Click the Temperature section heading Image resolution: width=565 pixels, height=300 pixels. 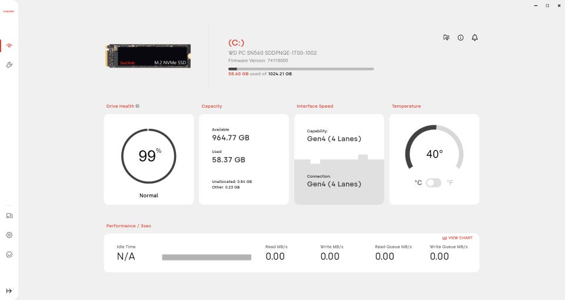406,106
